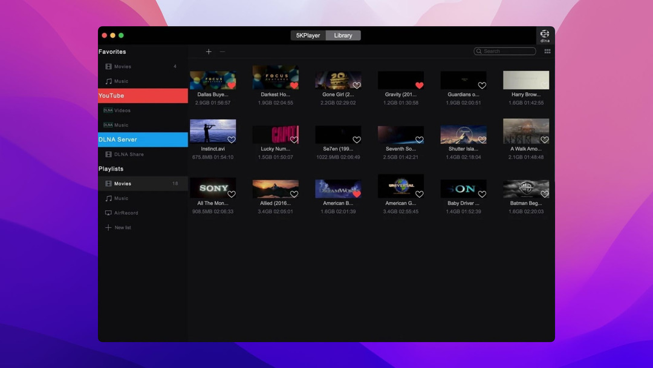Screen dimensions: 653x368
Task: Favorite A Walk Among heart icon
Action: pyautogui.click(x=545, y=140)
